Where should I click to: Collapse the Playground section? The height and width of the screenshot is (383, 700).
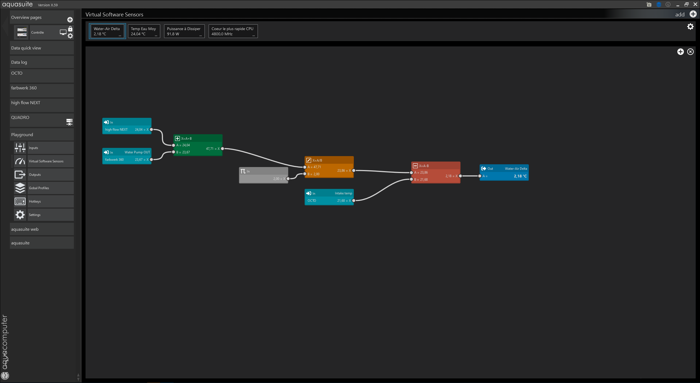tap(42, 135)
